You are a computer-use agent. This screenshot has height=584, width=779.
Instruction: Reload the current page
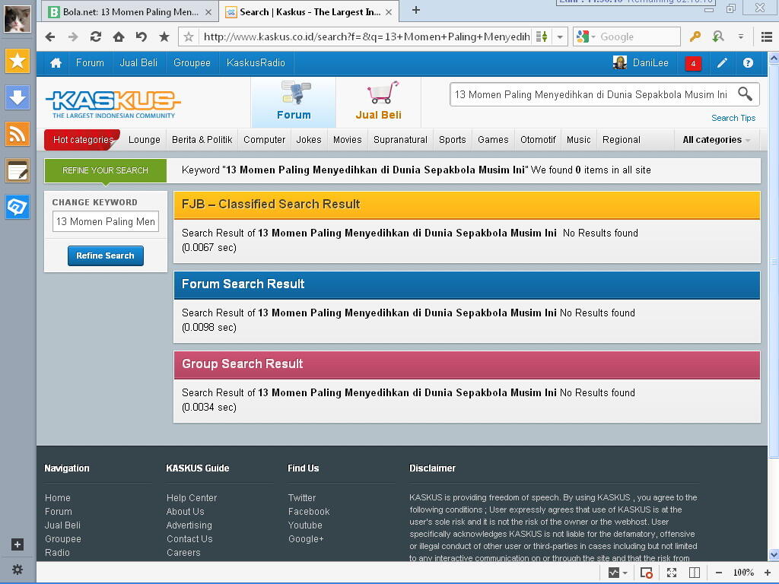point(96,36)
